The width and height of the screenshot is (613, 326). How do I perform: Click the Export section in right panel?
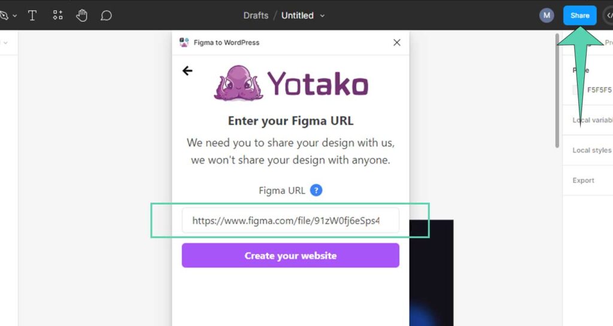[x=583, y=181]
